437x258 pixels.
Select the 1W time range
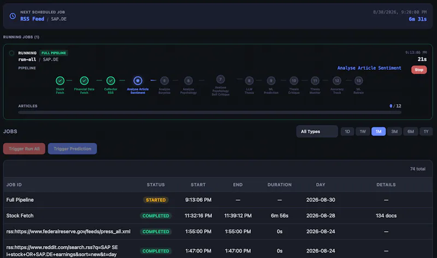tap(363, 131)
